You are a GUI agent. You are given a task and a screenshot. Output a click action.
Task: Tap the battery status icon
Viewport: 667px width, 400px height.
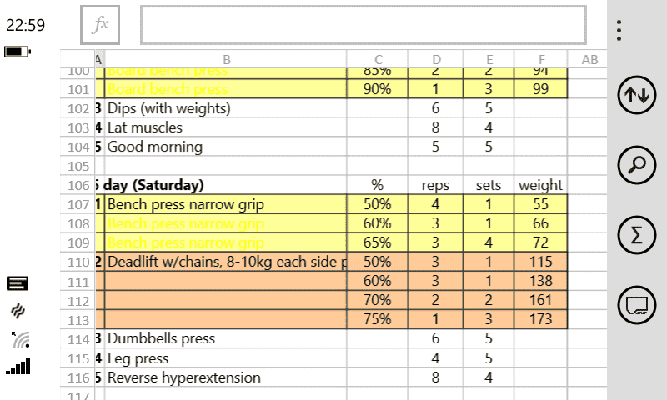pyautogui.click(x=18, y=52)
